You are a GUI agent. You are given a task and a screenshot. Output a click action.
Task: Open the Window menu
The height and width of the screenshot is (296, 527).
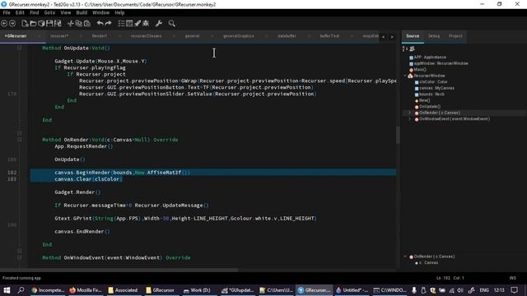pos(100,13)
